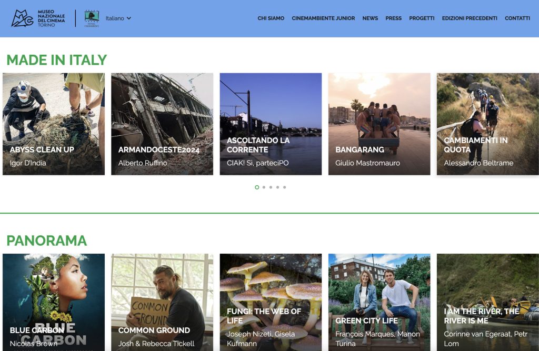
Task: Go to Cinemambiente Junior section
Action: click(x=323, y=18)
